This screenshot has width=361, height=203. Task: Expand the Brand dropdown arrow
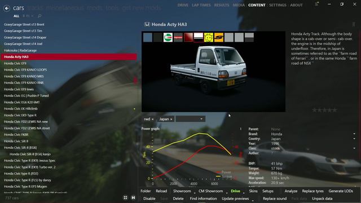(354, 134)
